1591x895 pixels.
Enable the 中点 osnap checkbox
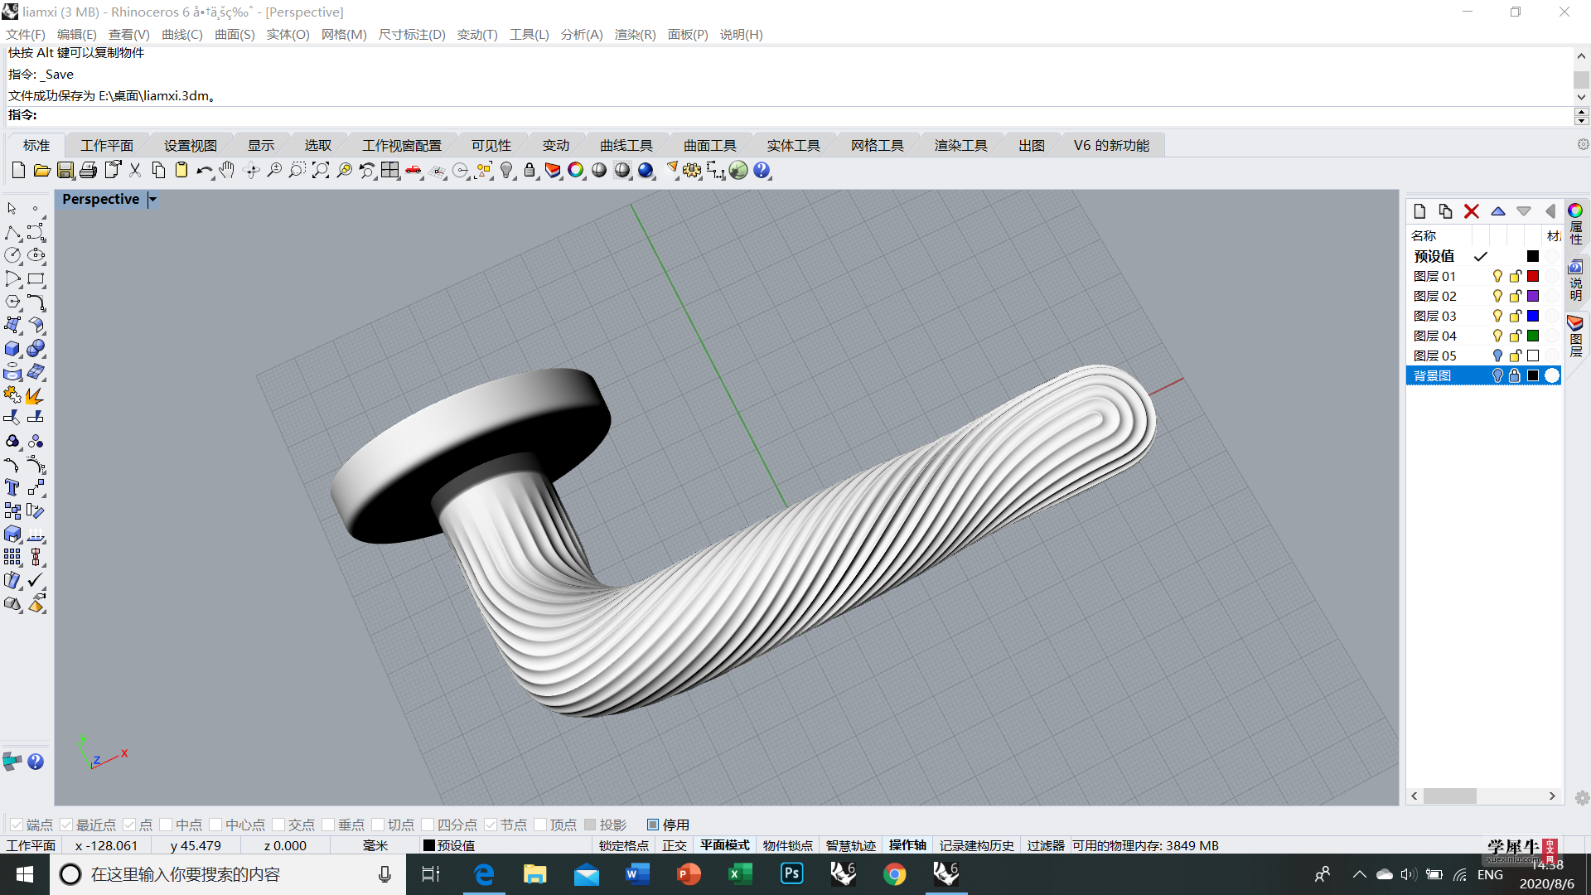(166, 825)
